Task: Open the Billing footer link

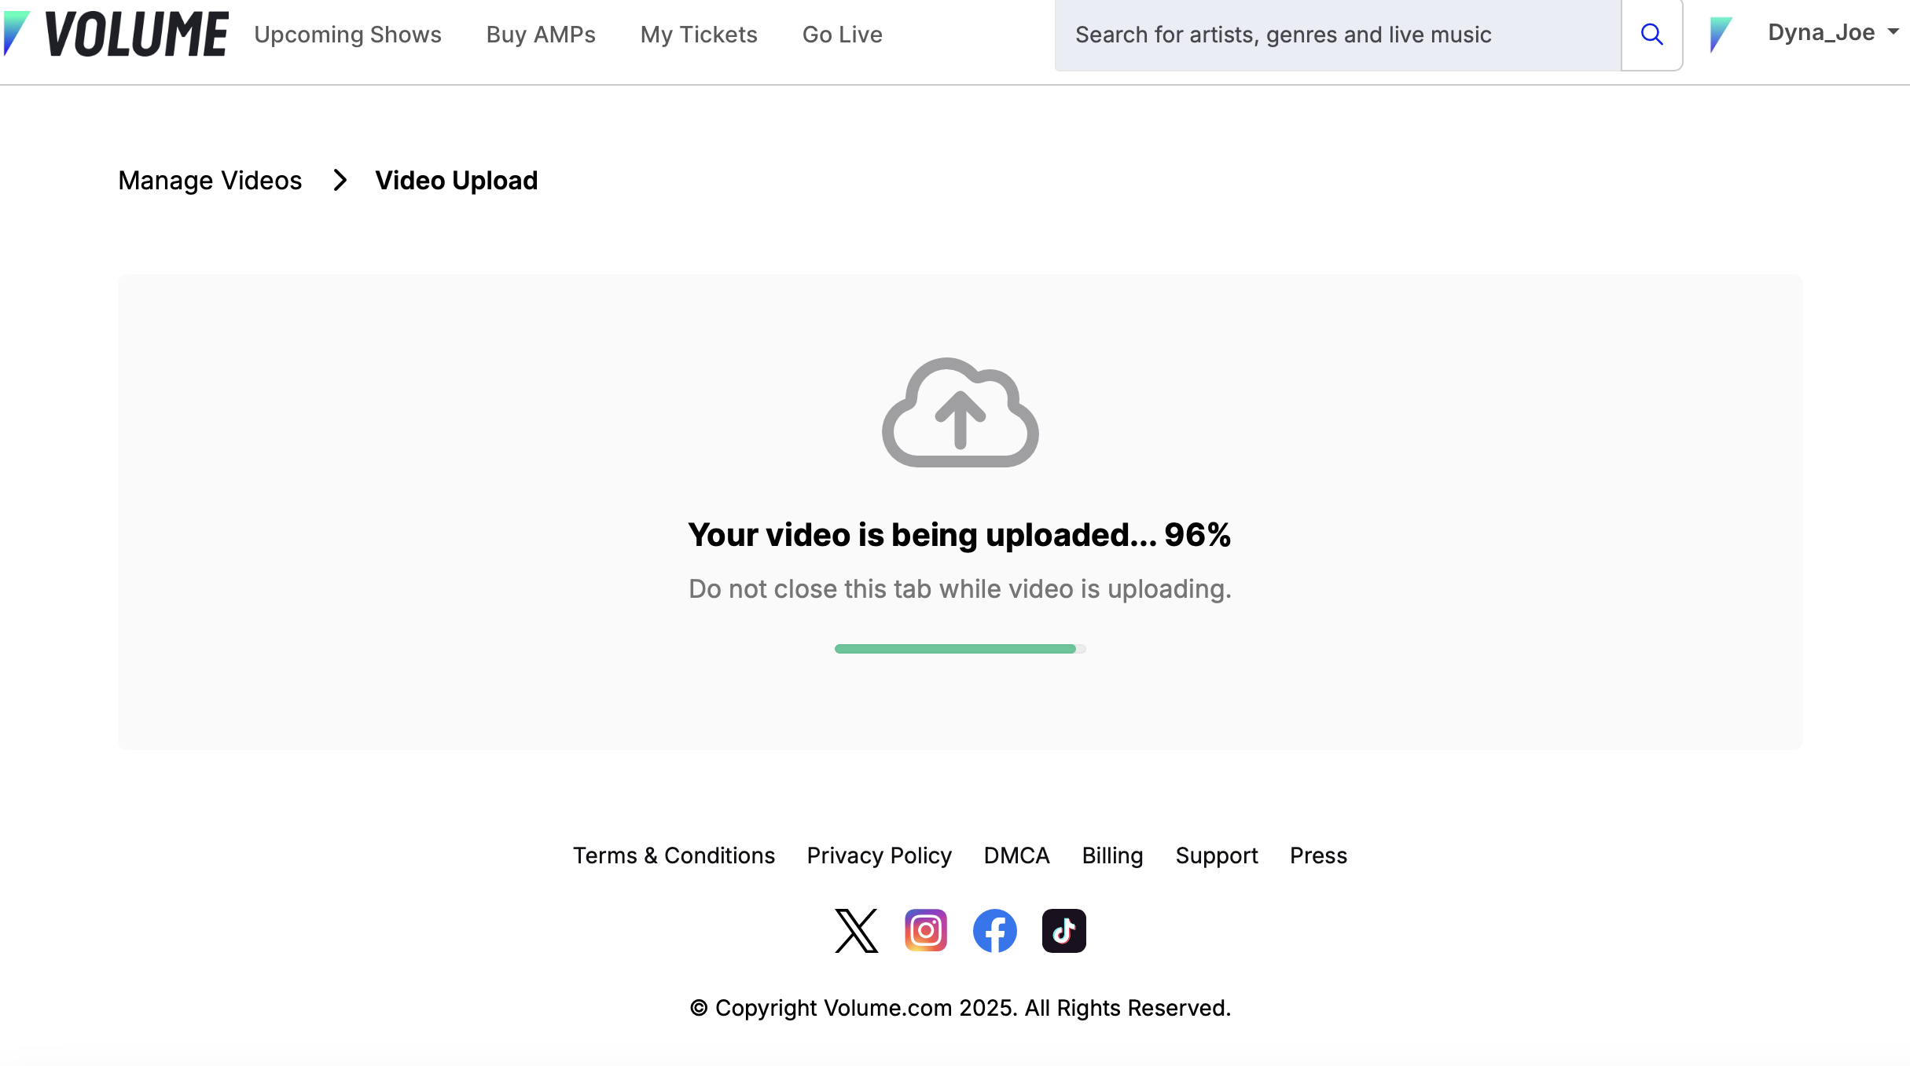Action: pyautogui.click(x=1112, y=855)
